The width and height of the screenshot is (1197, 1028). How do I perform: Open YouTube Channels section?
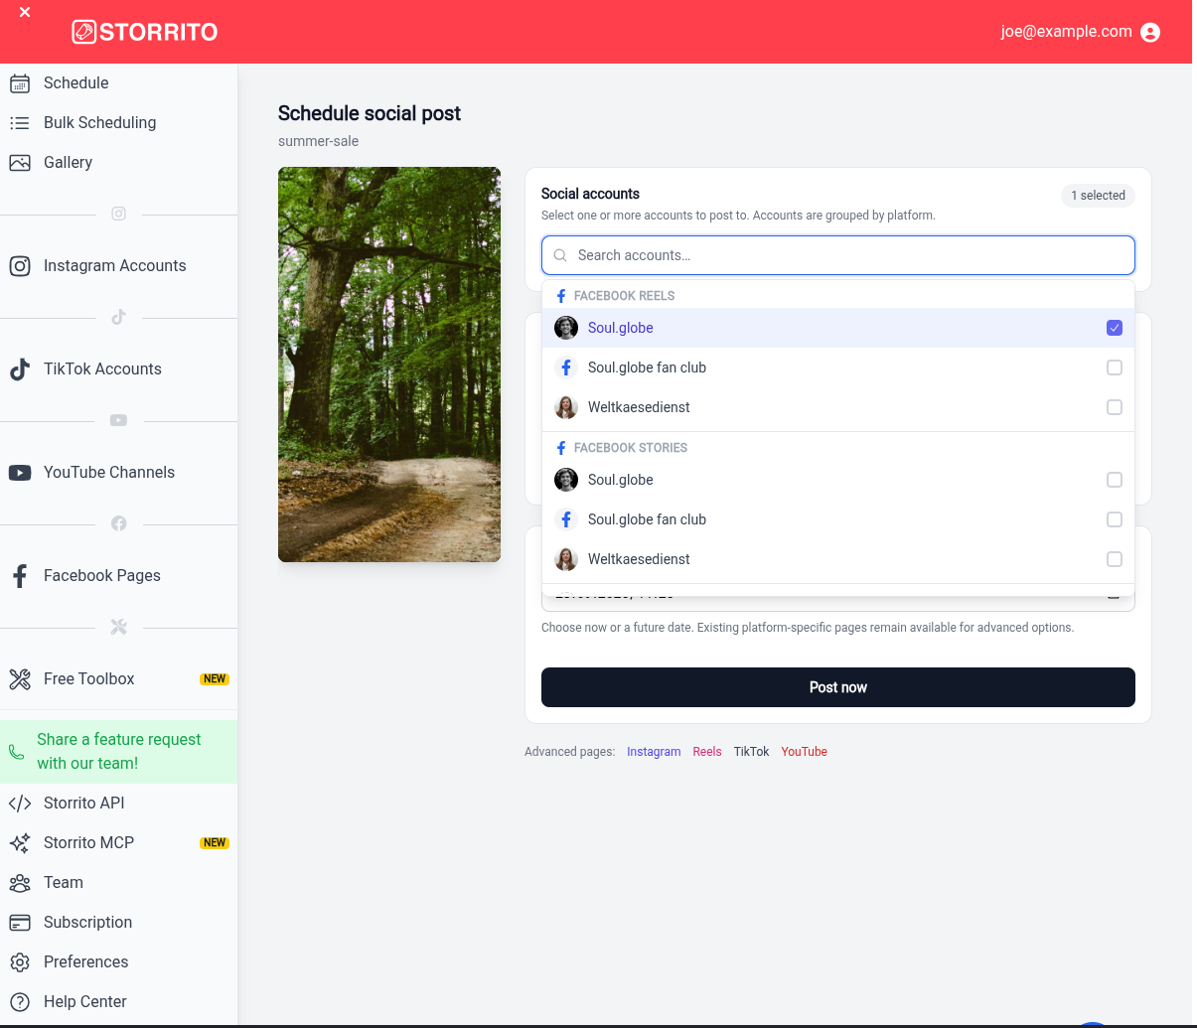pos(119,473)
